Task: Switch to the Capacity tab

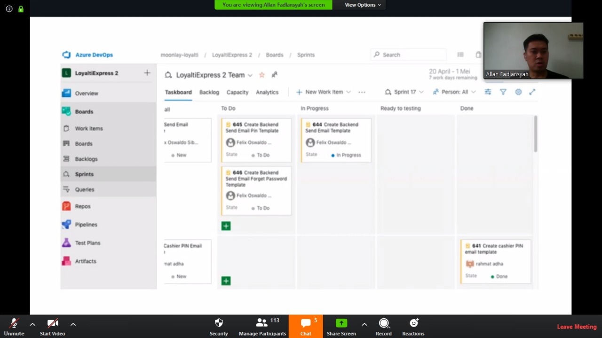Action: (x=238, y=92)
